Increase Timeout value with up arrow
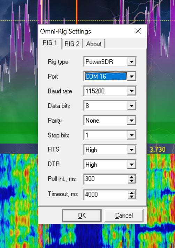The height and width of the screenshot is (248, 175). pyautogui.click(x=132, y=192)
